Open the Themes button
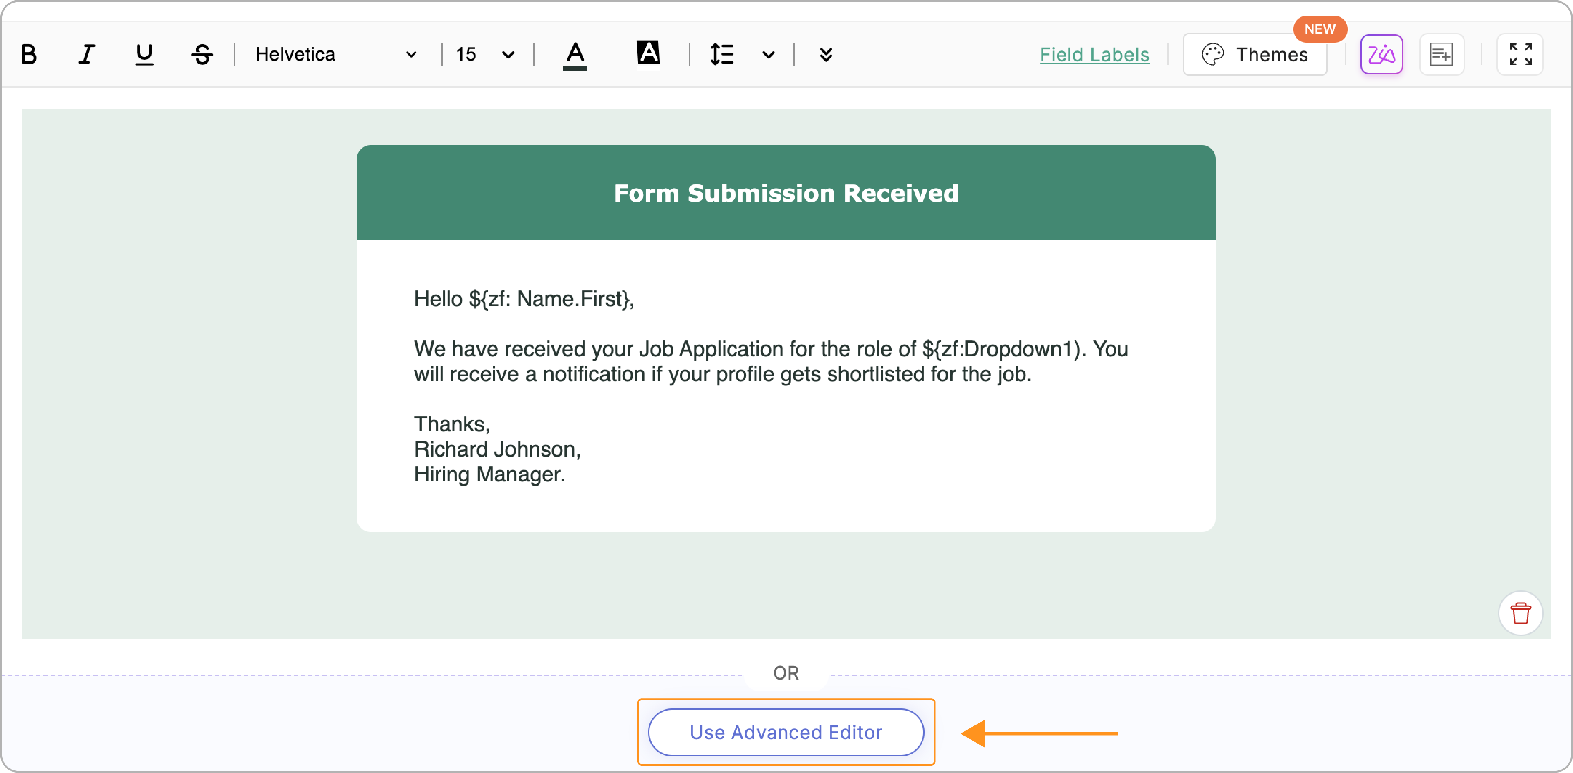The height and width of the screenshot is (773, 1573). pyautogui.click(x=1255, y=54)
